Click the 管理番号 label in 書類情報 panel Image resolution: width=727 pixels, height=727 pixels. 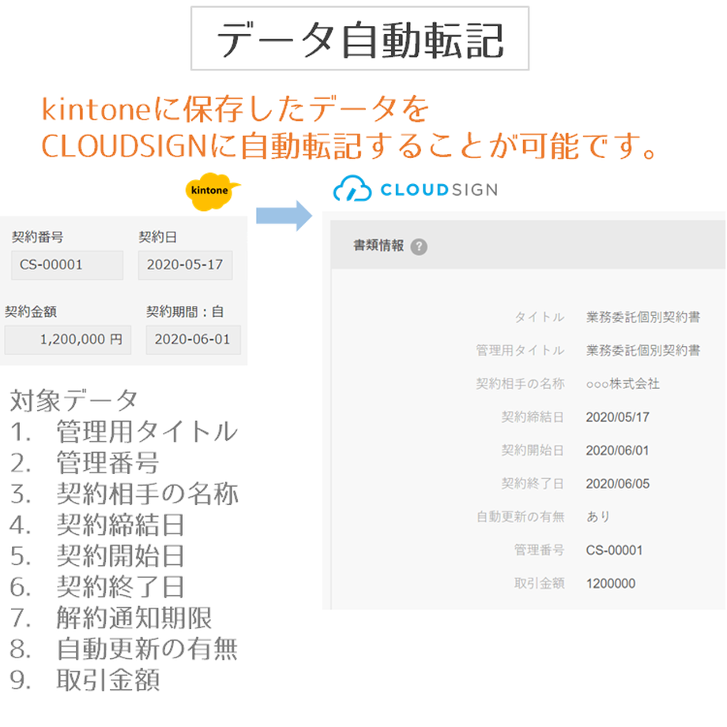(539, 550)
